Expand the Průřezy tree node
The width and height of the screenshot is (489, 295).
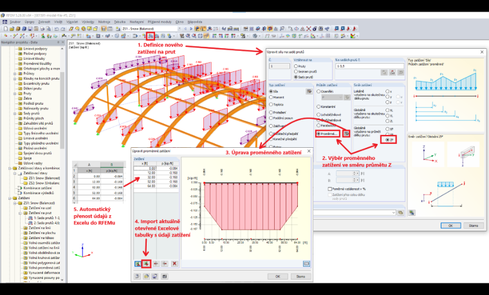15,73
